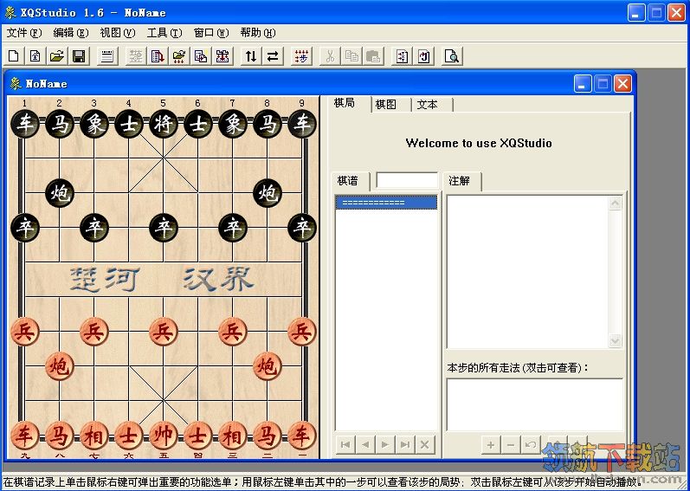Screen dimensions: 690x491
Task: Select the red 帅 king piece
Action: click(x=164, y=436)
